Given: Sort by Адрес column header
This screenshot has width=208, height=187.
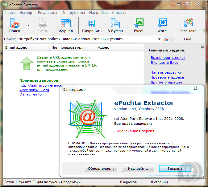Looking at the screenshot, I should 119,47.
